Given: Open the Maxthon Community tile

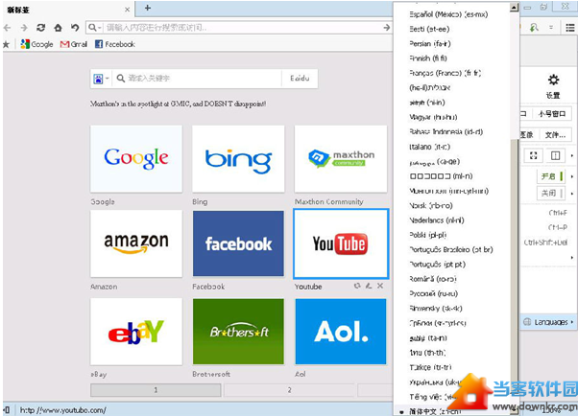Looking at the screenshot, I should (x=341, y=159).
